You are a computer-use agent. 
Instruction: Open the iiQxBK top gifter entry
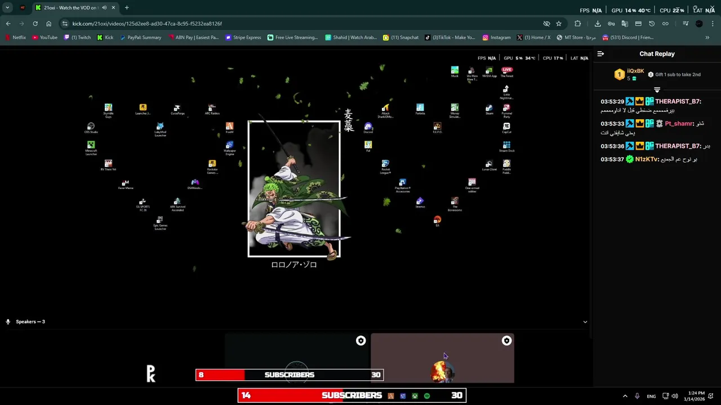(x=629, y=74)
